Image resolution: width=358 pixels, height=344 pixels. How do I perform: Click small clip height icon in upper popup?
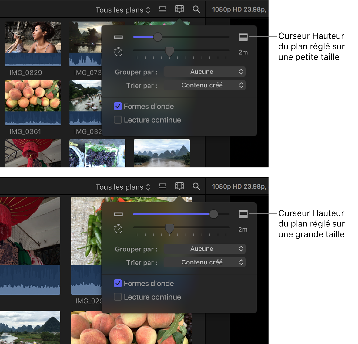tap(118, 37)
